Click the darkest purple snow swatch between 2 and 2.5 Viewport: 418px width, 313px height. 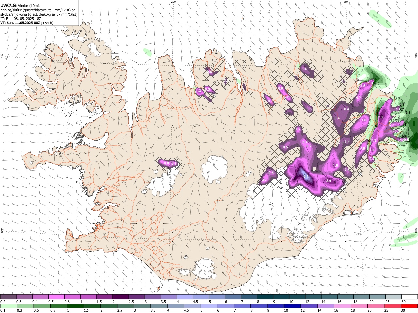tap(120, 297)
